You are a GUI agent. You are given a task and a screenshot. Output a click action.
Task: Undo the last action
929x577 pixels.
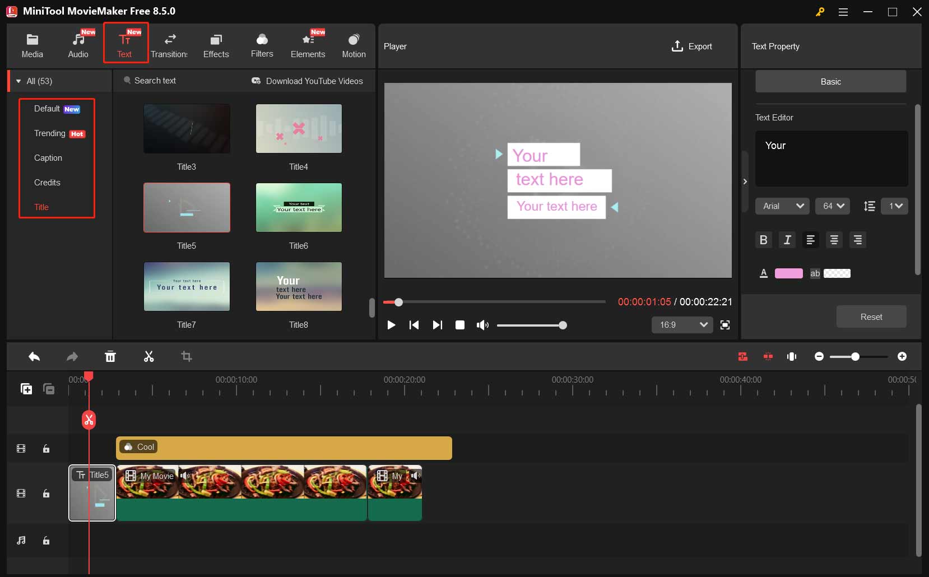point(34,357)
